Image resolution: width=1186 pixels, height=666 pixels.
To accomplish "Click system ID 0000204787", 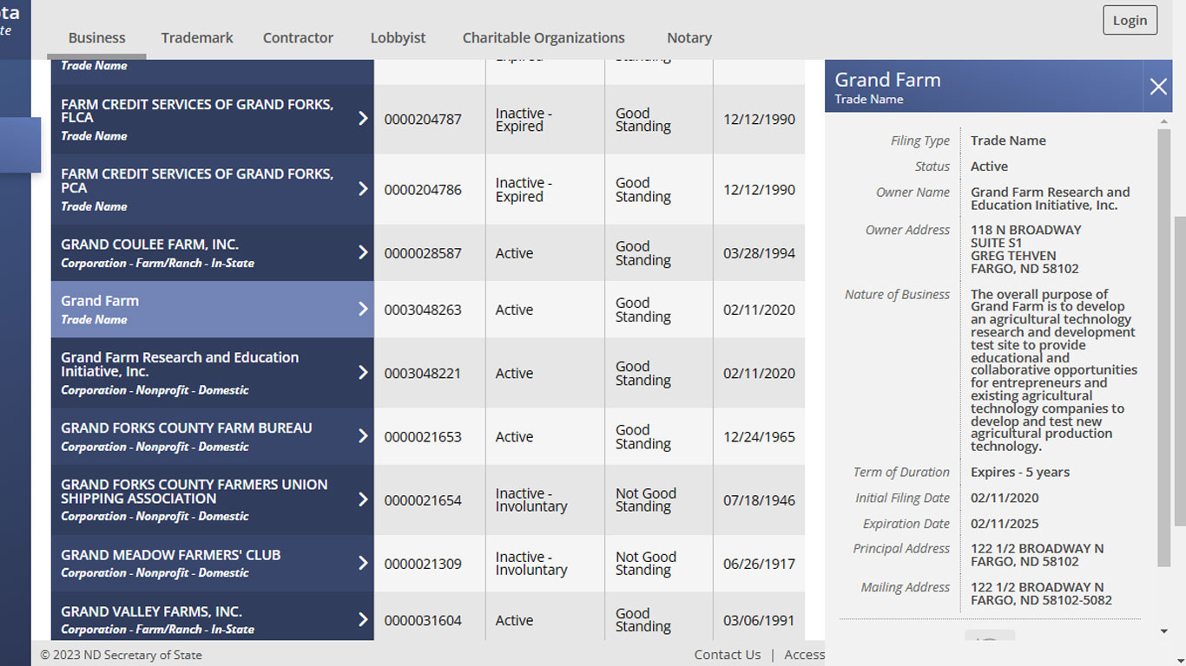I will 423,120.
